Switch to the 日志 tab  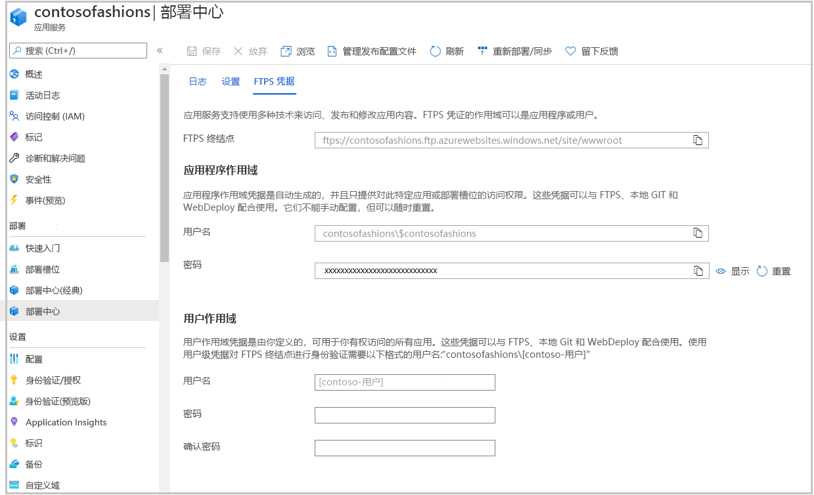pyautogui.click(x=198, y=81)
